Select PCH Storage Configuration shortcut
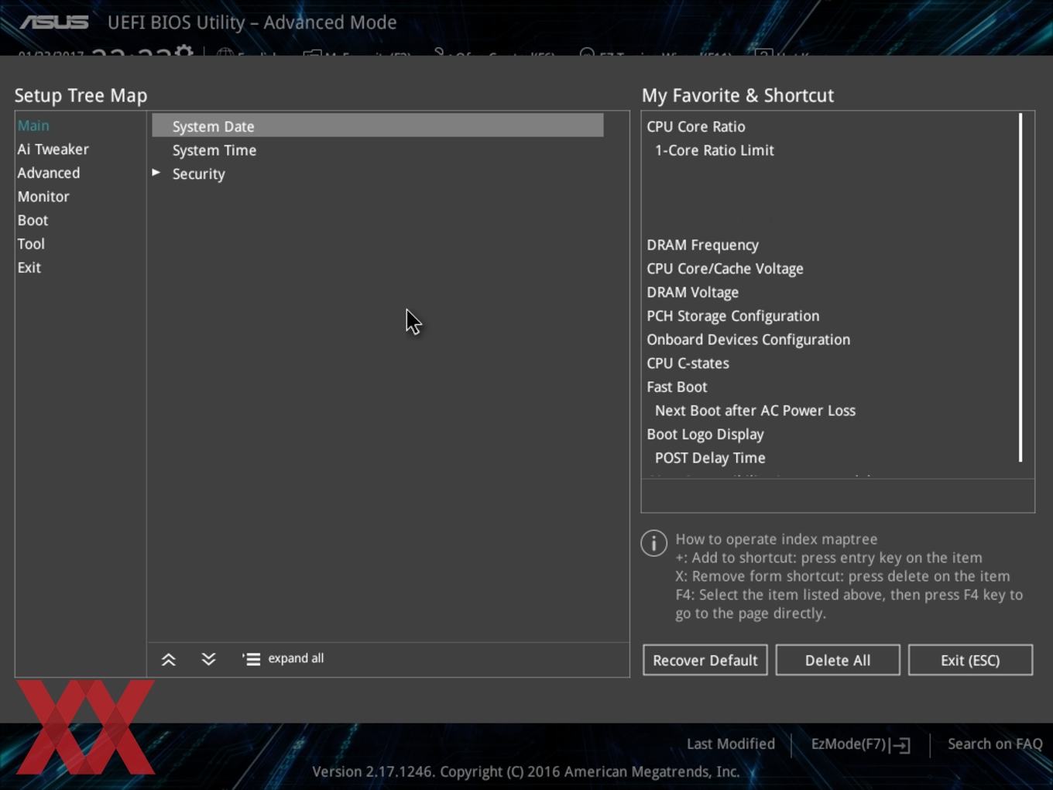 coord(732,316)
